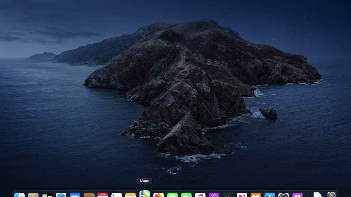Open the Photos app icon
This screenshot has width=351, height=197.
[158, 195]
